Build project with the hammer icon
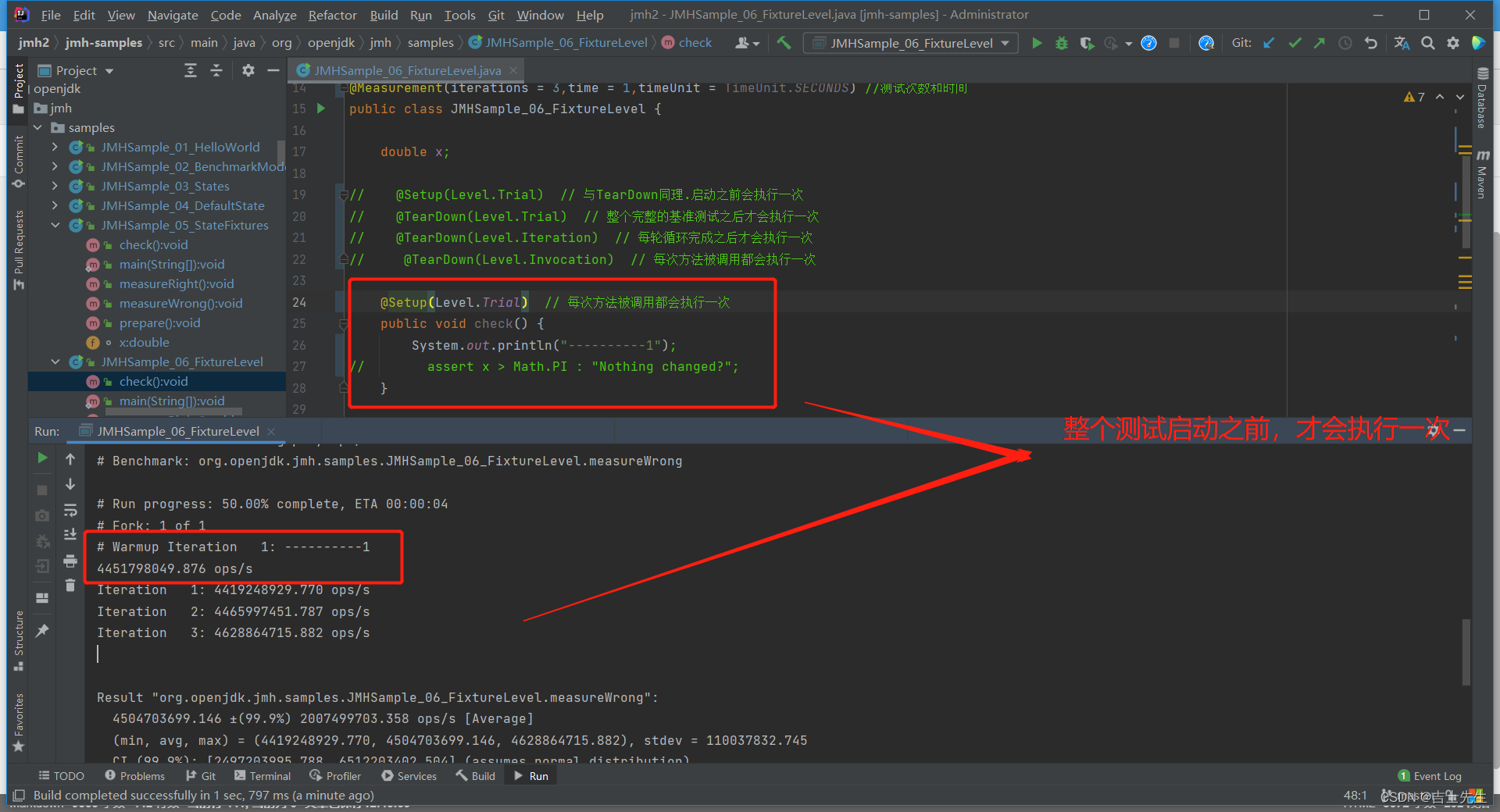The image size is (1500, 812). pyautogui.click(x=784, y=43)
